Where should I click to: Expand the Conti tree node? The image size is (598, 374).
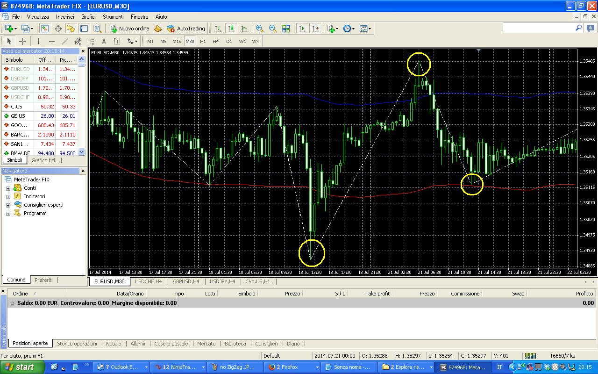coord(8,188)
